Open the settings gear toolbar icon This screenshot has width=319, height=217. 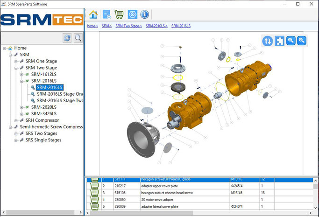133,14
